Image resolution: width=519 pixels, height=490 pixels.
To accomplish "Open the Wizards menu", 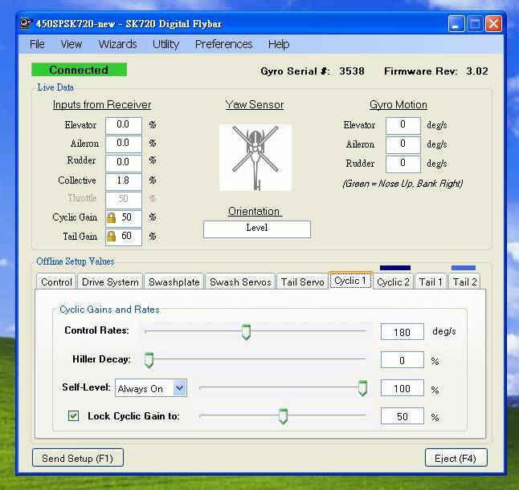I will point(117,44).
